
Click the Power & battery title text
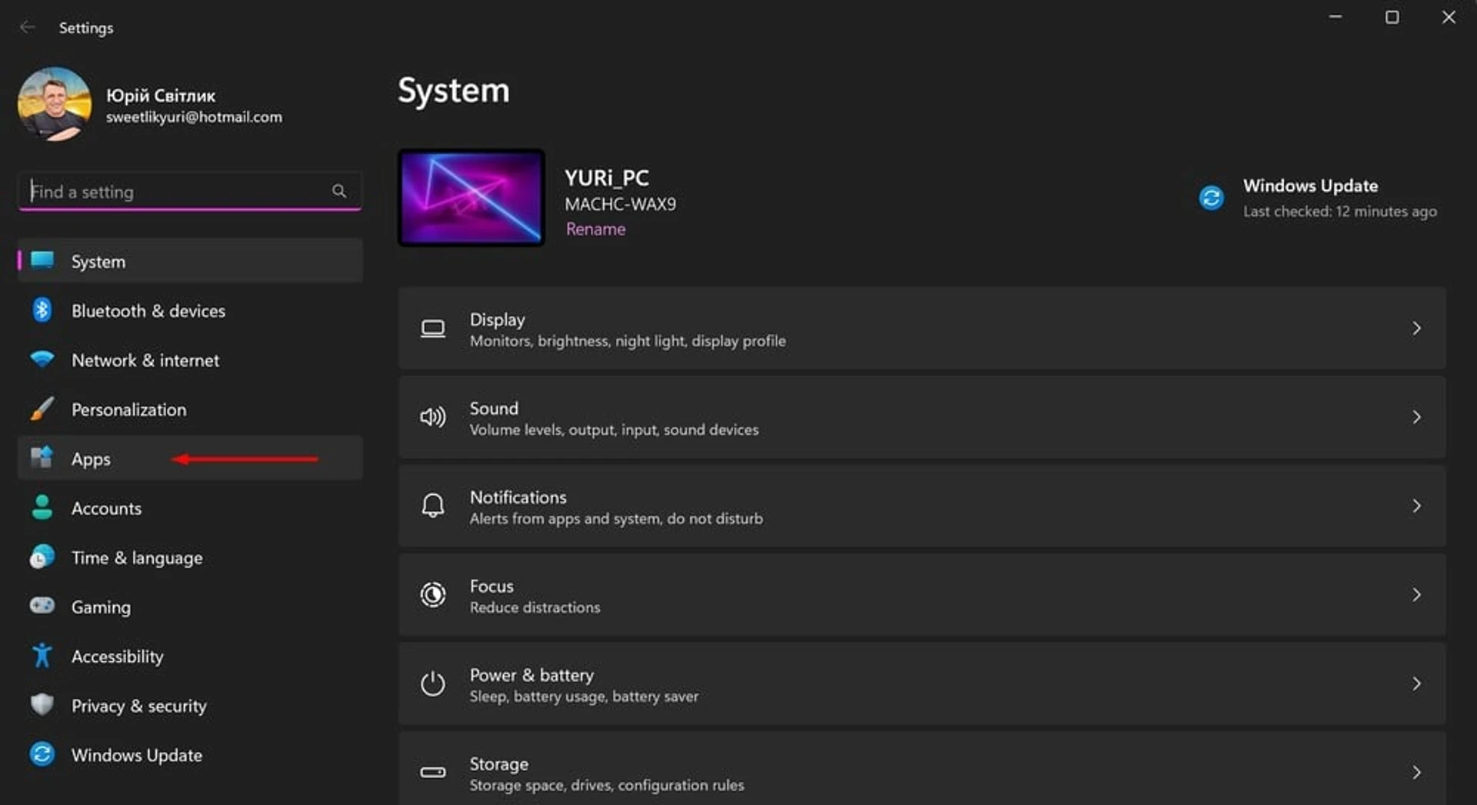tap(532, 675)
